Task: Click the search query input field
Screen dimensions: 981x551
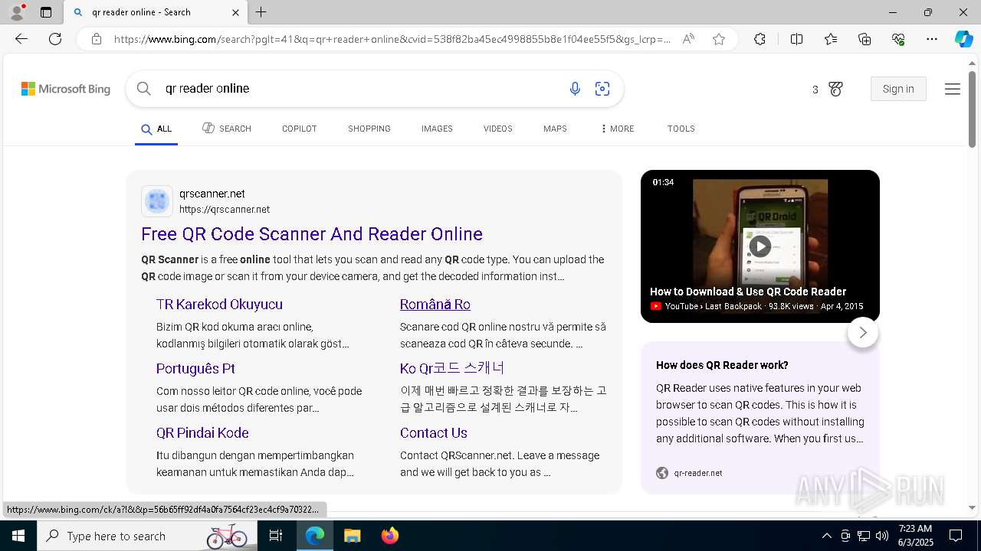Action: coord(360,89)
